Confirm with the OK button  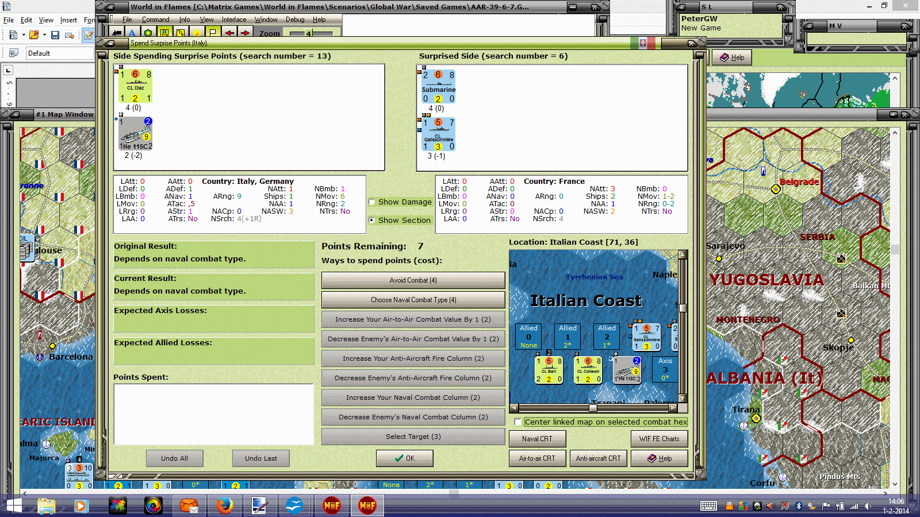405,458
